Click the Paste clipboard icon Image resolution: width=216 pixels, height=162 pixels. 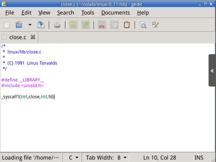pyautogui.click(x=127, y=25)
